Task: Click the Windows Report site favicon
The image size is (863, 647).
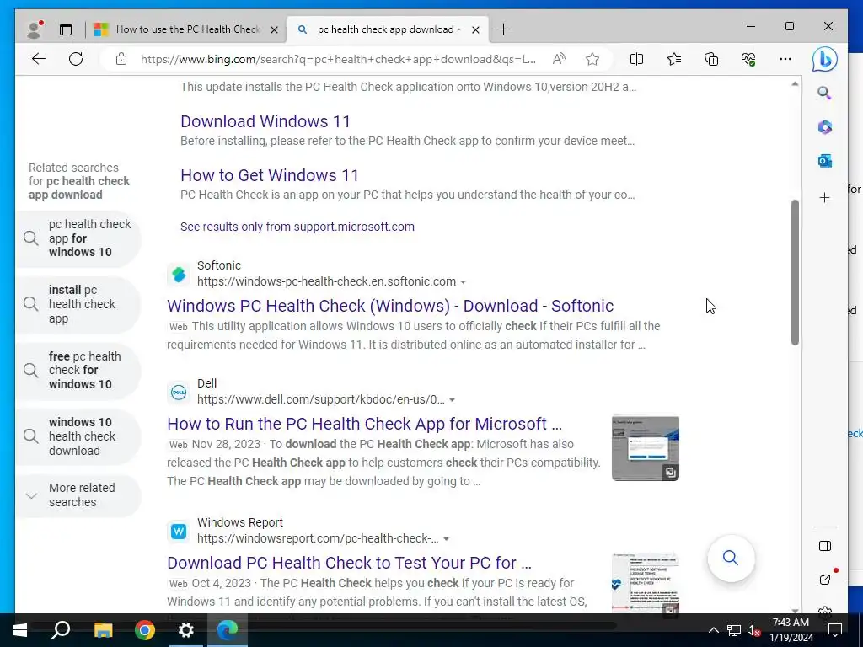Action: pos(179,532)
